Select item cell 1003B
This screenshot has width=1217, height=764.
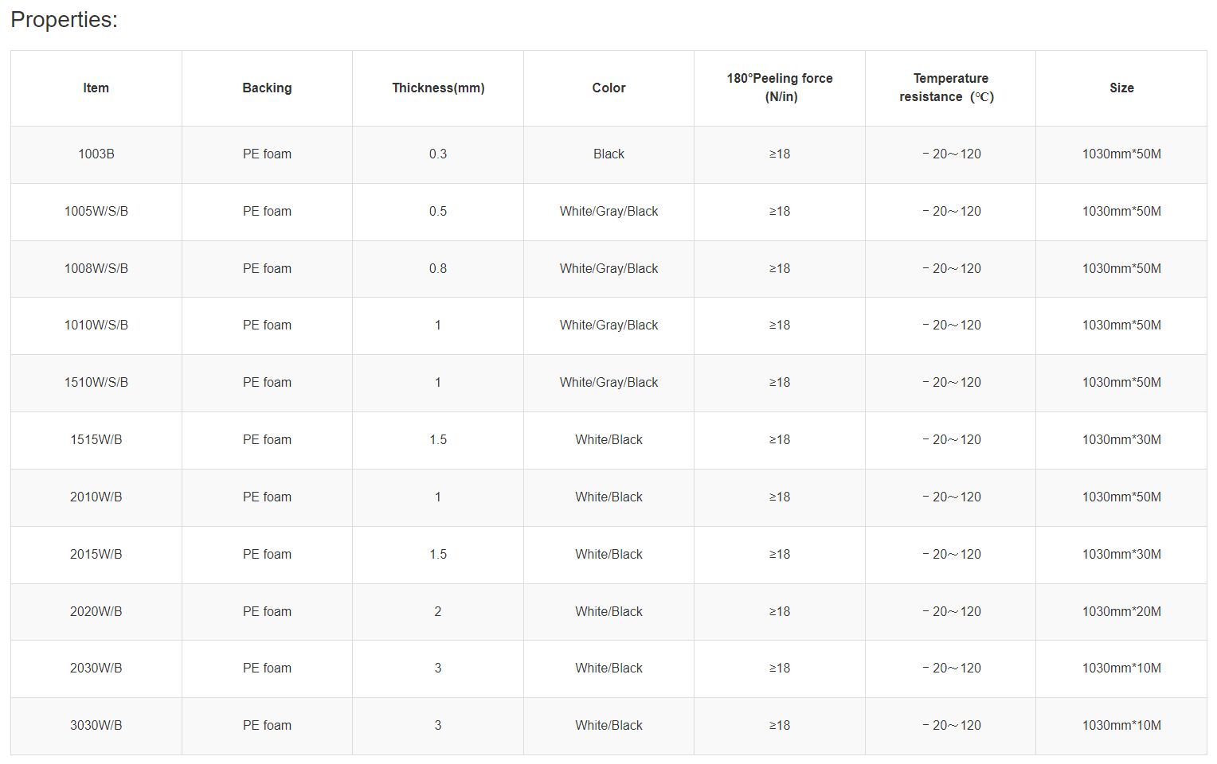96,154
